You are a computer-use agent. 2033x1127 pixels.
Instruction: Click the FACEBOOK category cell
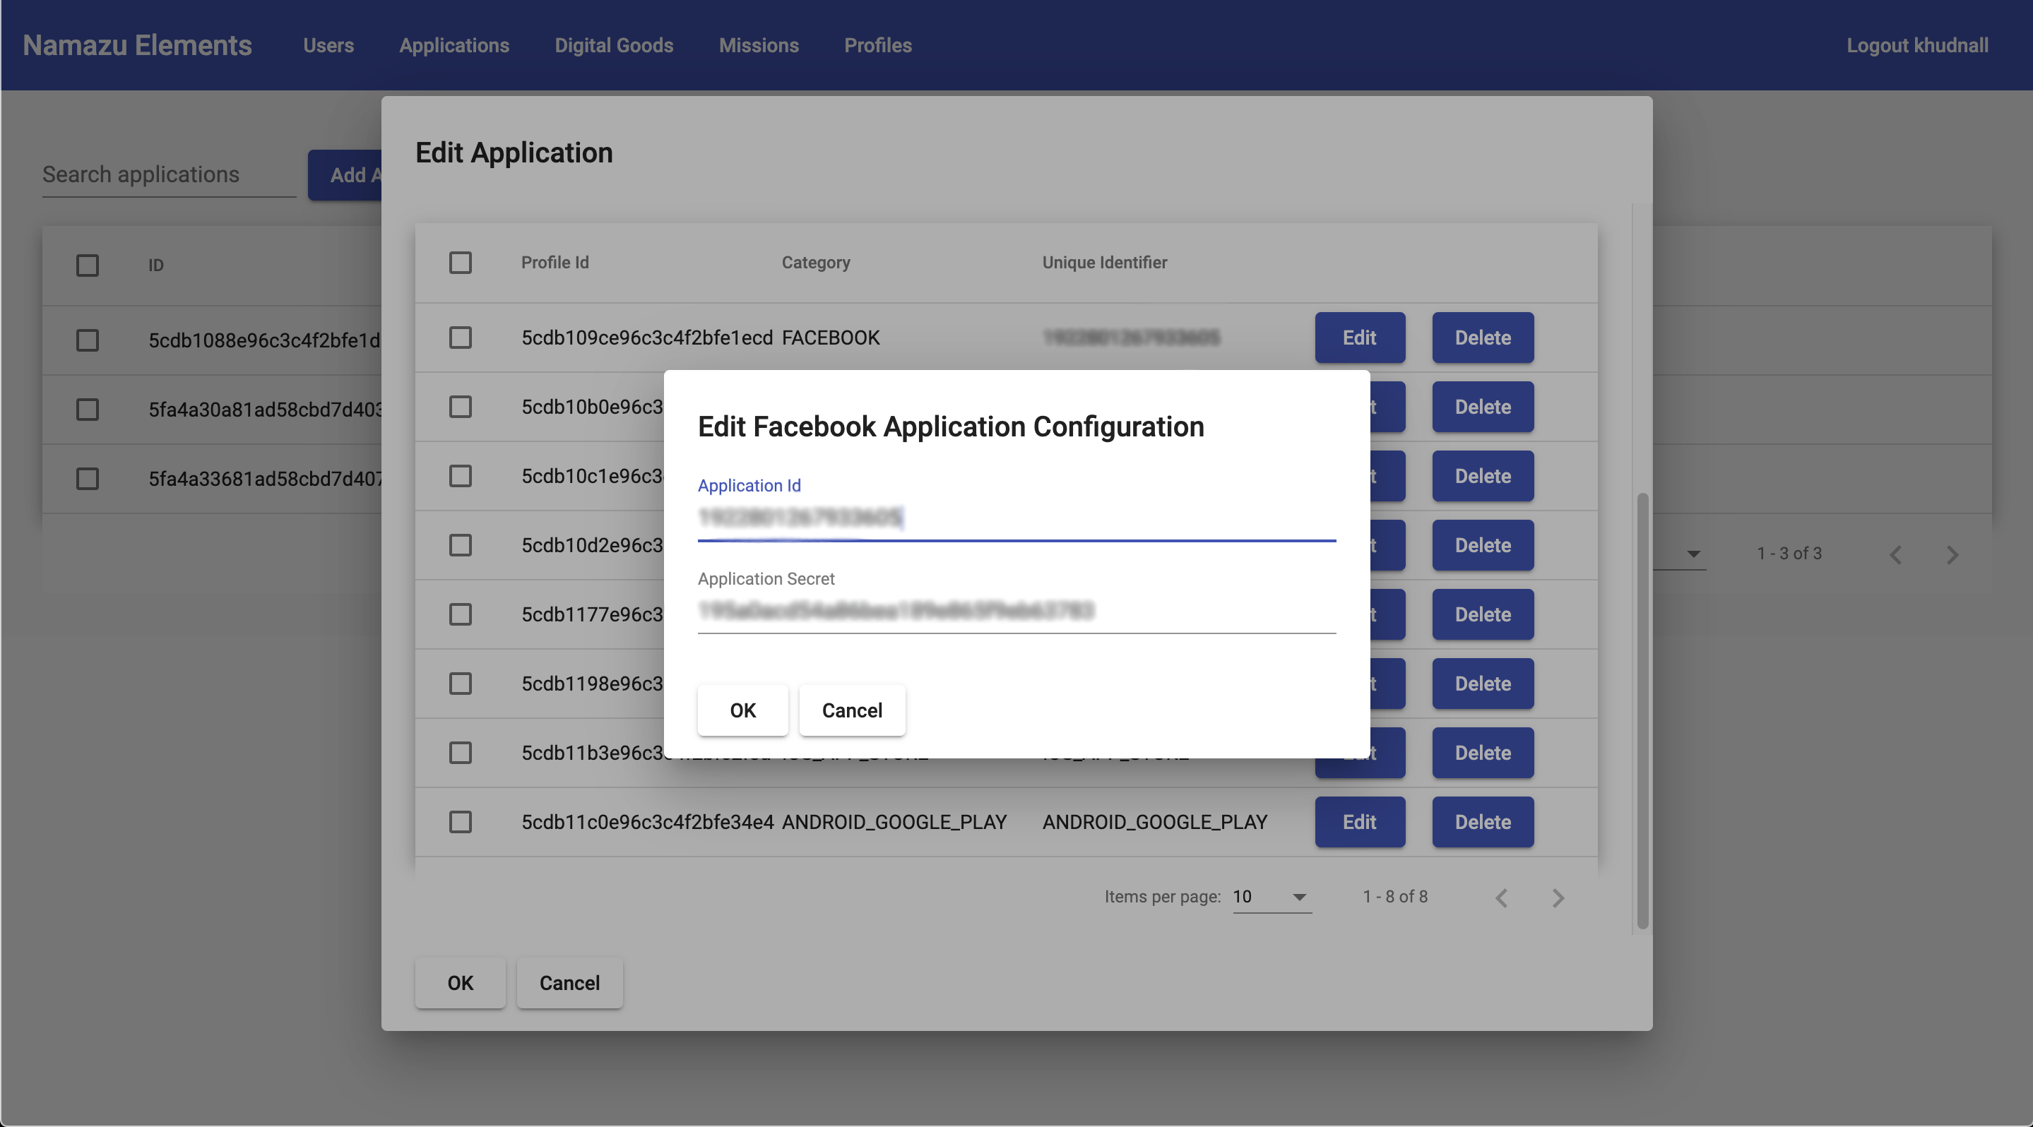pyautogui.click(x=830, y=338)
